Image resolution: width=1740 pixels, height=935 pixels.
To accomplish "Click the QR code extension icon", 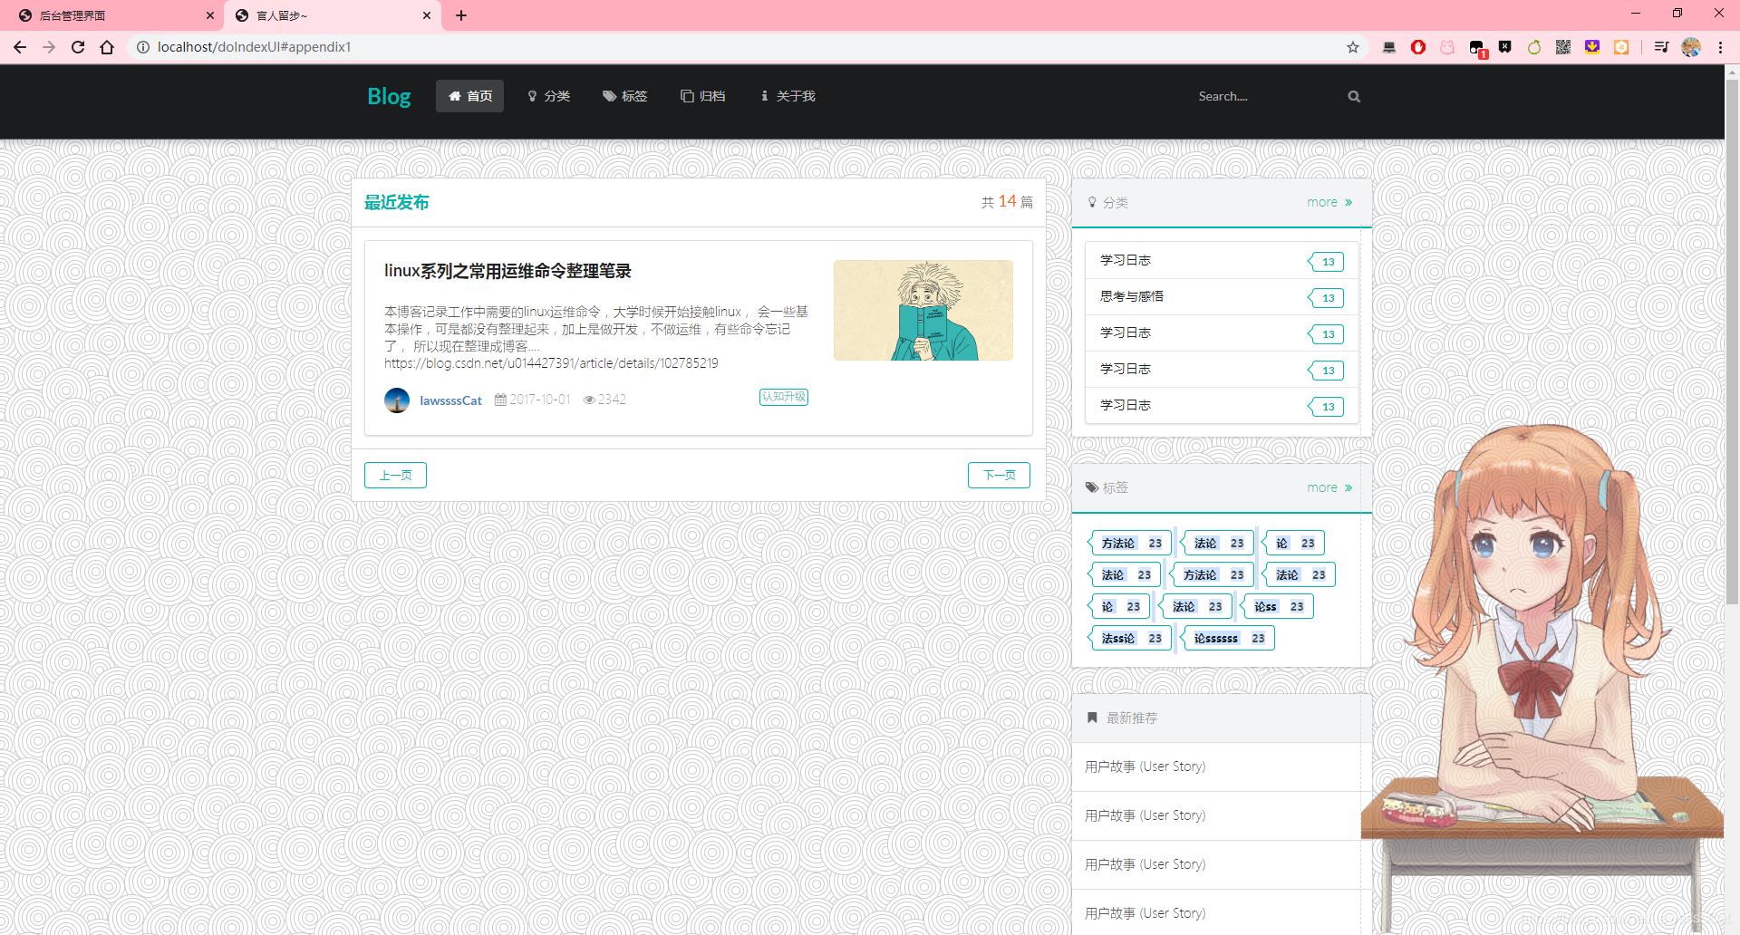I will 1563,47.
